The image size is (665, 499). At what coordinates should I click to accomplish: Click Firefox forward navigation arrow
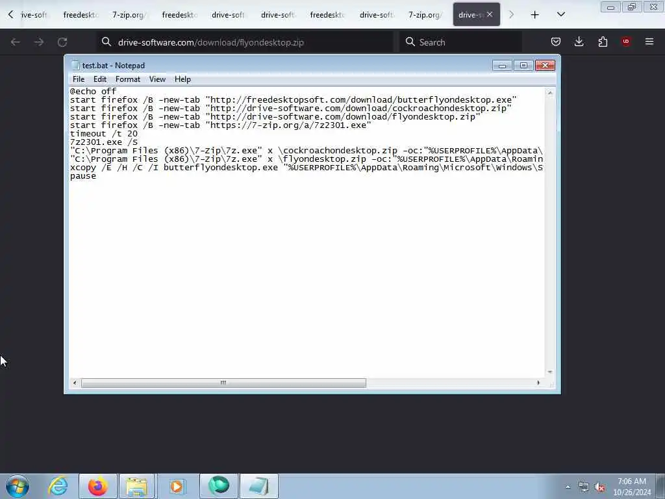coord(39,42)
